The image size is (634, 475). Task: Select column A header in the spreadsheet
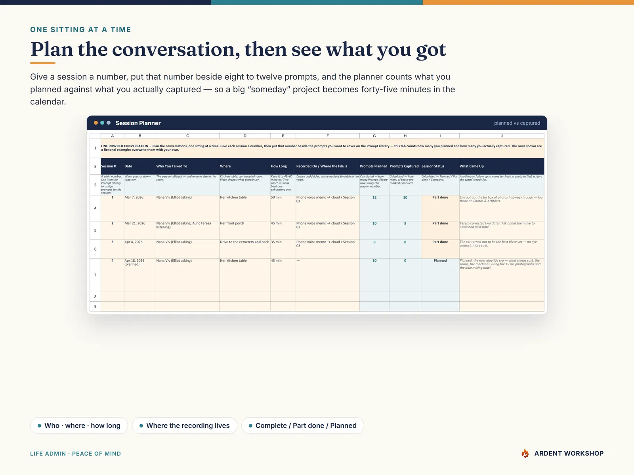(x=113, y=136)
